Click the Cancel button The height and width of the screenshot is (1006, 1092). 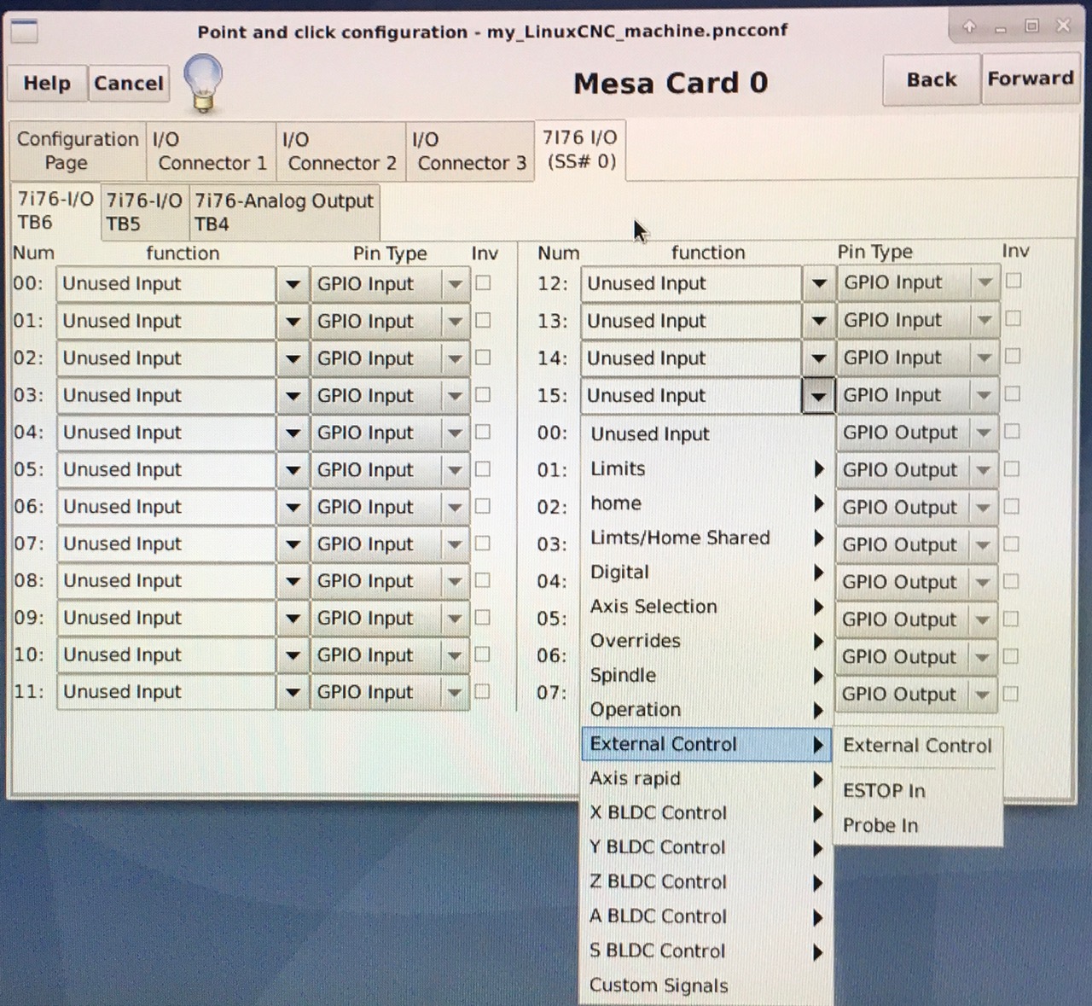[x=129, y=84]
